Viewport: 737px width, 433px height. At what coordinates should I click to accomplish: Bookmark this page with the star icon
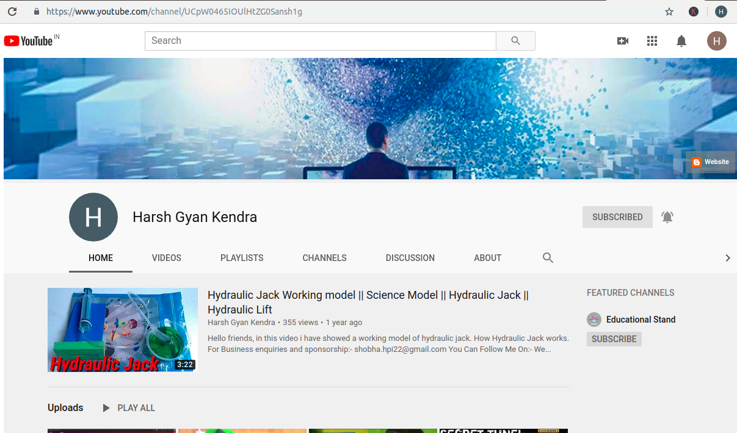click(669, 12)
